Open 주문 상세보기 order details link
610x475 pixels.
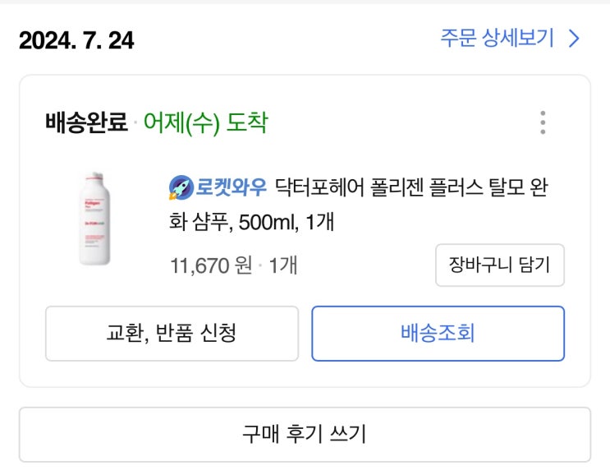497,39
